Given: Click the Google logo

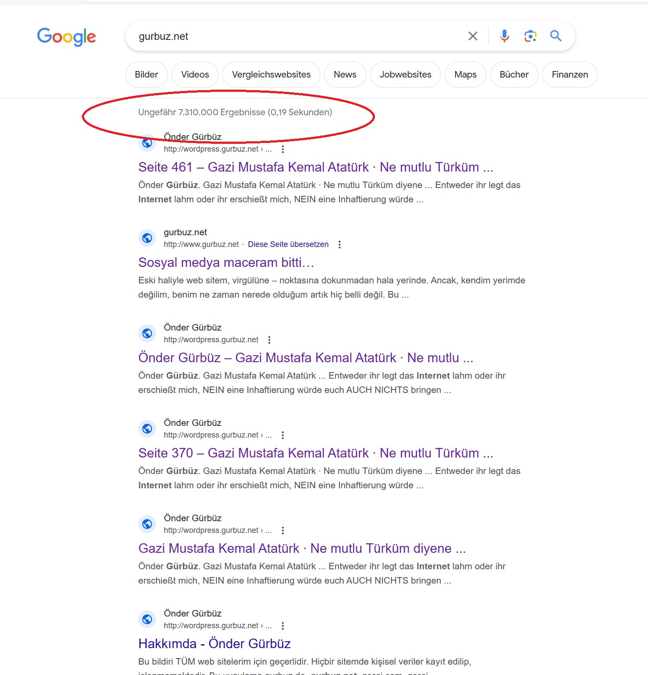Looking at the screenshot, I should coord(66,37).
